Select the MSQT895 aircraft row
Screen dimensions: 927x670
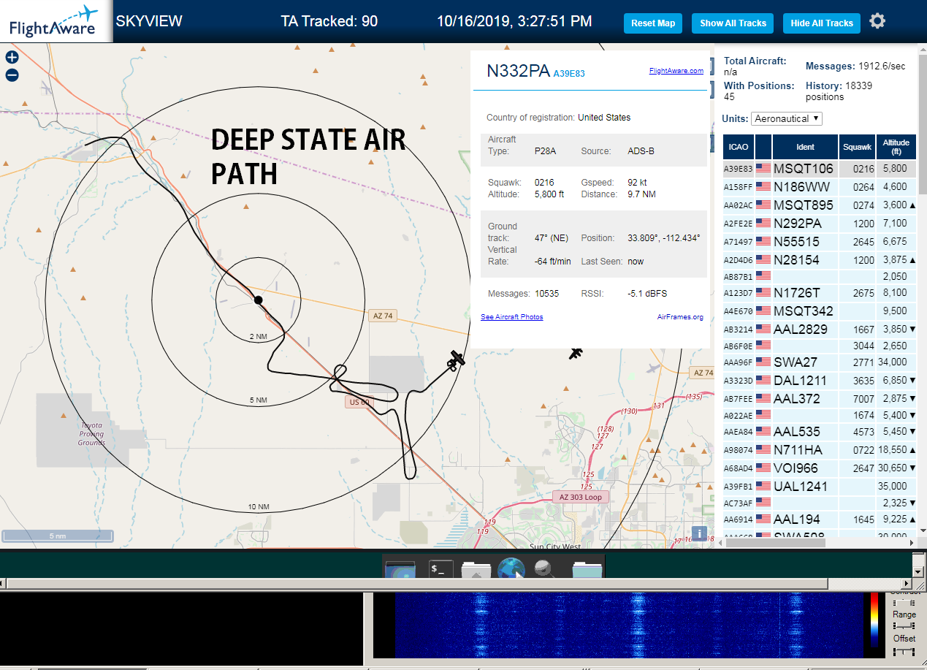(818, 205)
